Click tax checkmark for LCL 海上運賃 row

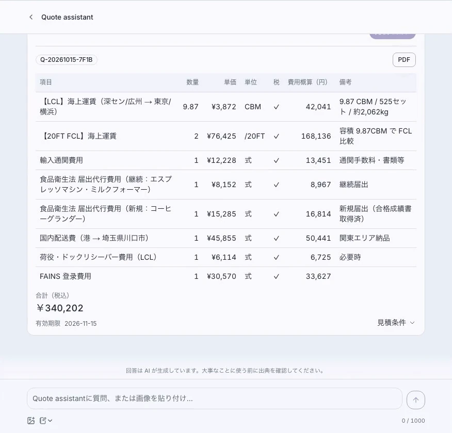coord(276,107)
